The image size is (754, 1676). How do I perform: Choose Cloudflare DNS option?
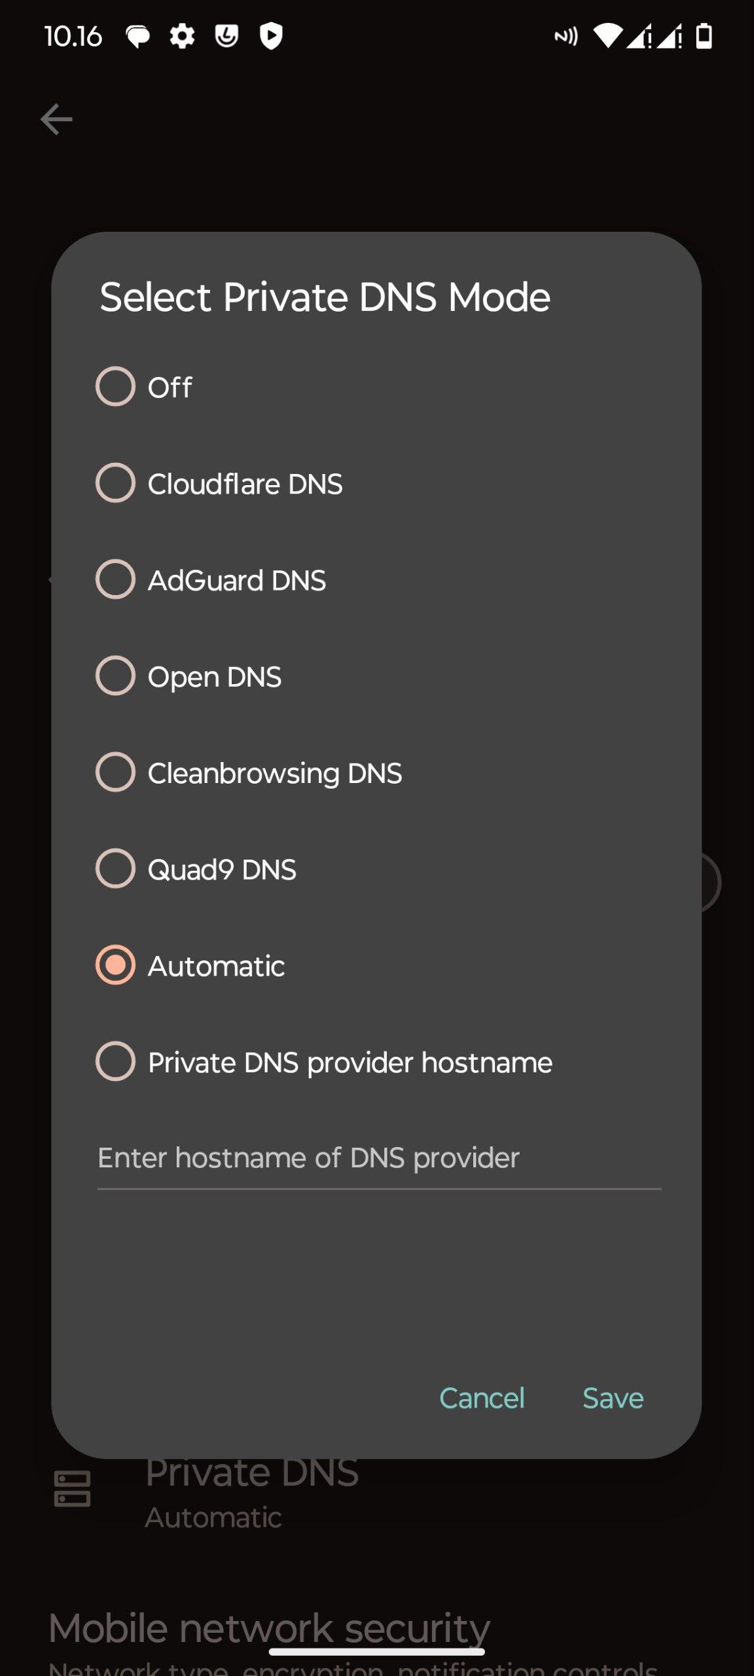click(x=116, y=483)
